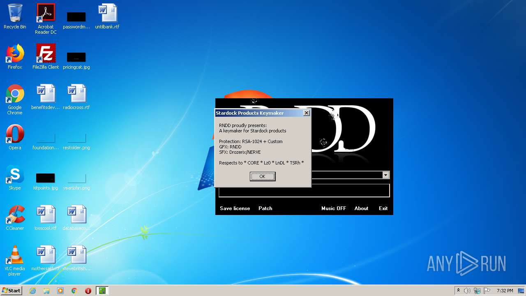This screenshot has height=296, width=526.
Task: Select untilbank.rtf document icon
Action: pos(107,16)
